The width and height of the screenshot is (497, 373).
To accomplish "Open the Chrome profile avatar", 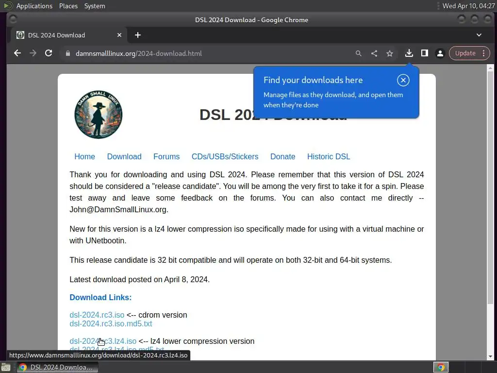I will click(440, 53).
